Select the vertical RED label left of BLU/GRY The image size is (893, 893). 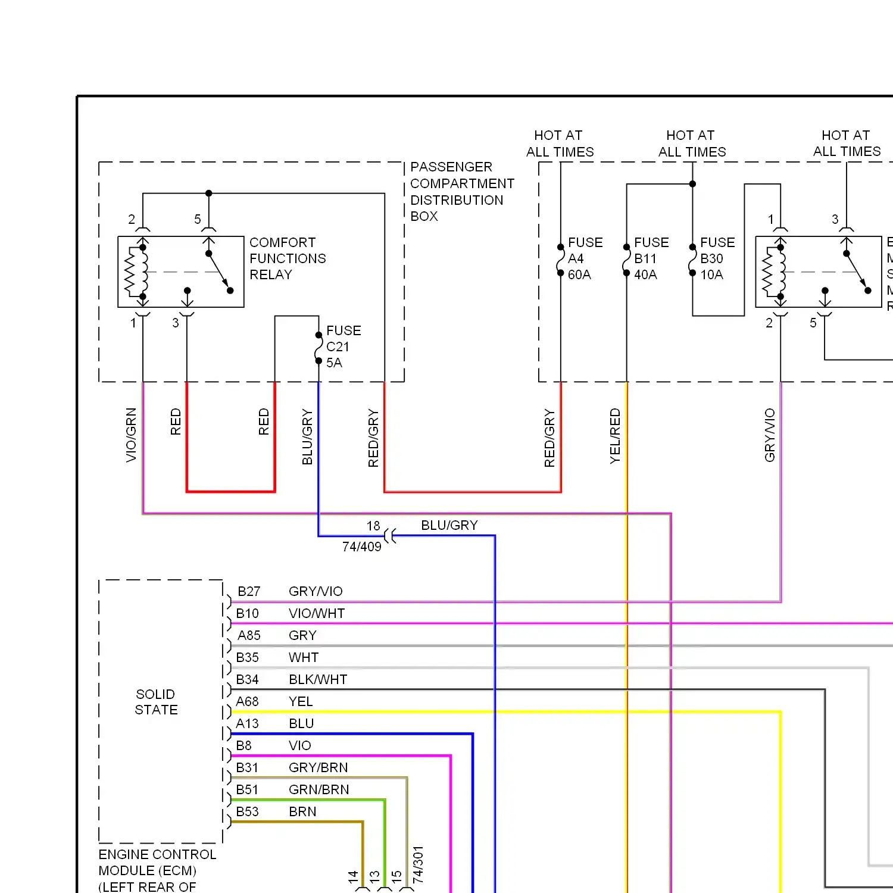[x=264, y=421]
